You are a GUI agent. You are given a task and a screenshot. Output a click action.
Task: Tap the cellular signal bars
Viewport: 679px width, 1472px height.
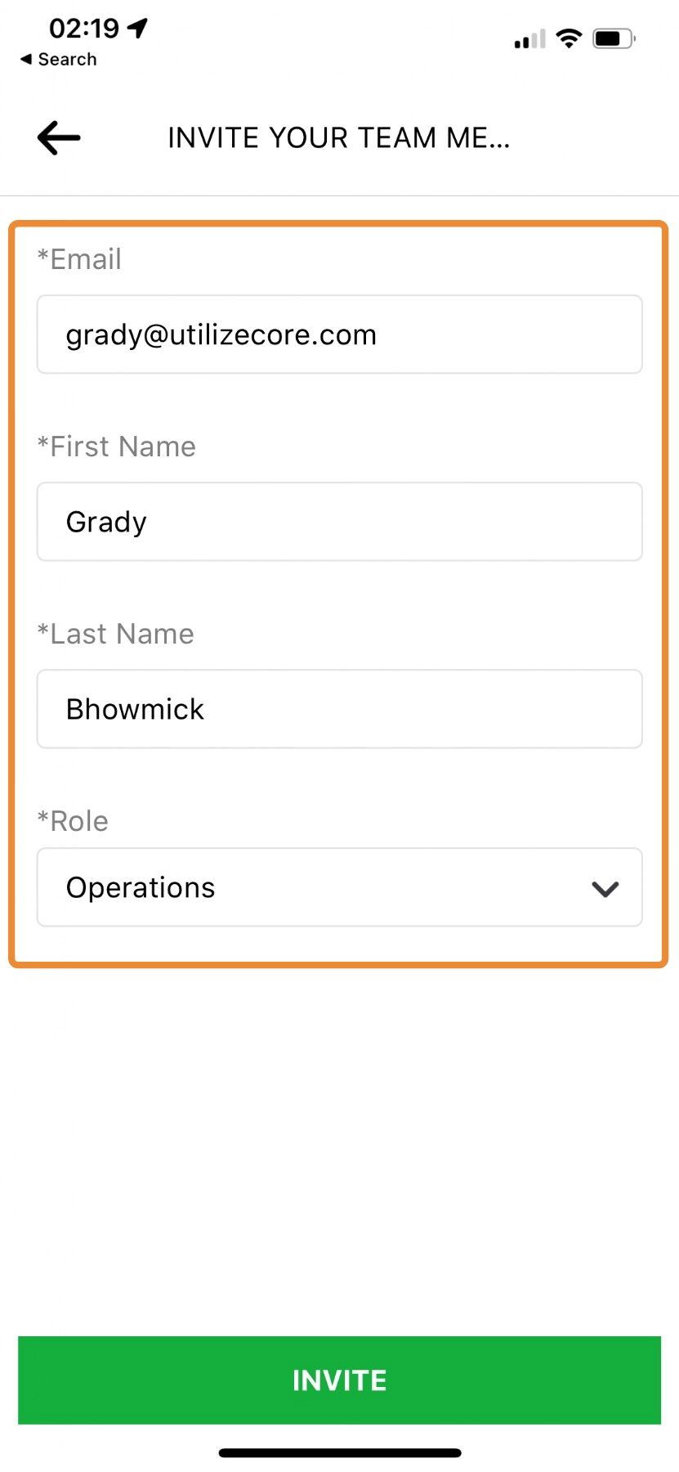coord(529,39)
